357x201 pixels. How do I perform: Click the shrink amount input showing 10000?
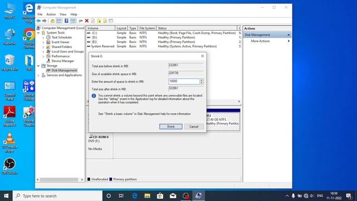coord(184,82)
